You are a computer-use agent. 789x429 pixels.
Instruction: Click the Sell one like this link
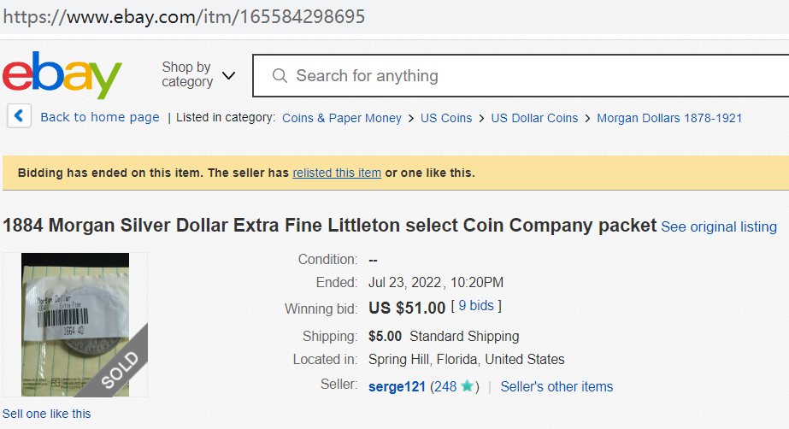point(46,414)
